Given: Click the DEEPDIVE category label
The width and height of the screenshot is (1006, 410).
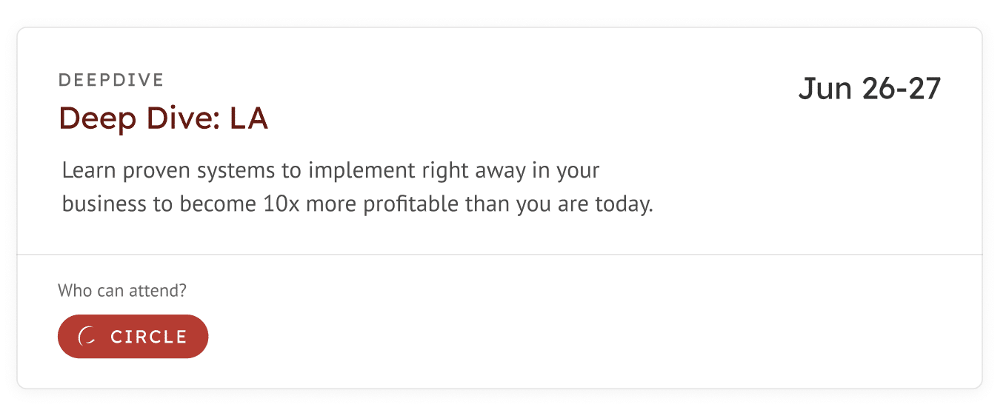Looking at the screenshot, I should click(x=111, y=80).
